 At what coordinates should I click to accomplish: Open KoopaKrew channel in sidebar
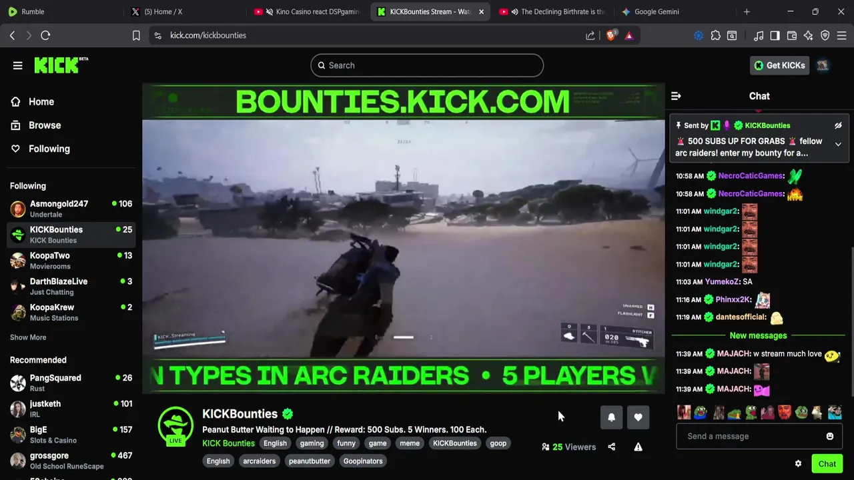[x=70, y=313]
